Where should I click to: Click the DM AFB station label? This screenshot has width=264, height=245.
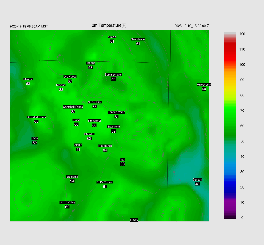coord(89,134)
